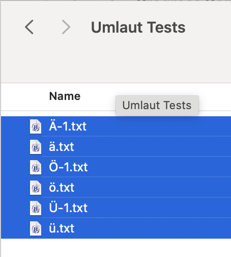The height and width of the screenshot is (257, 231).
Task: Go back using the left chevron
Action: click(x=29, y=27)
